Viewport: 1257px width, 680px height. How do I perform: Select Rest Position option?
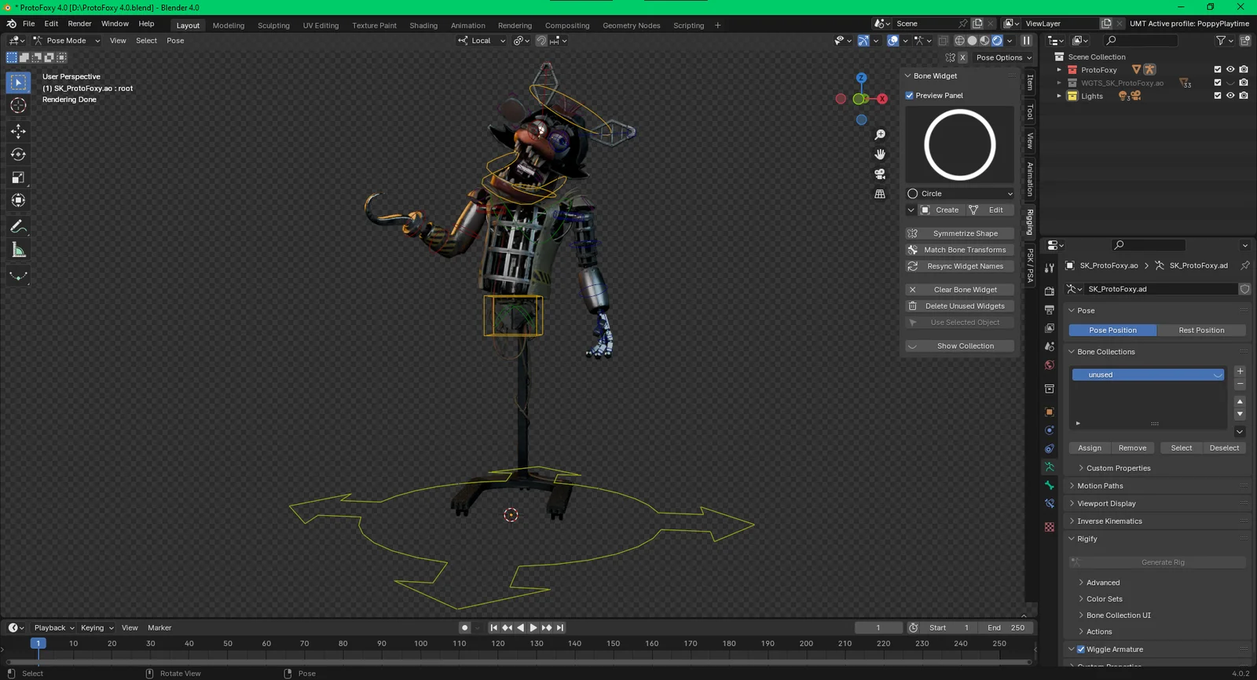(1201, 331)
